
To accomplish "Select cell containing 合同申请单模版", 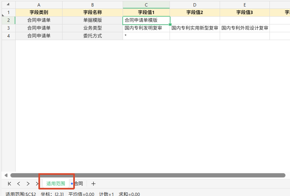I will [x=146, y=20].
